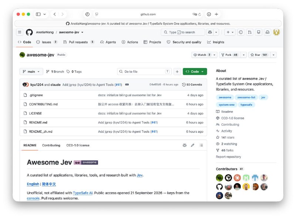Viewport: 296px width, 218px height.
Task: Open the issues icon in header
Action: click(241, 32)
